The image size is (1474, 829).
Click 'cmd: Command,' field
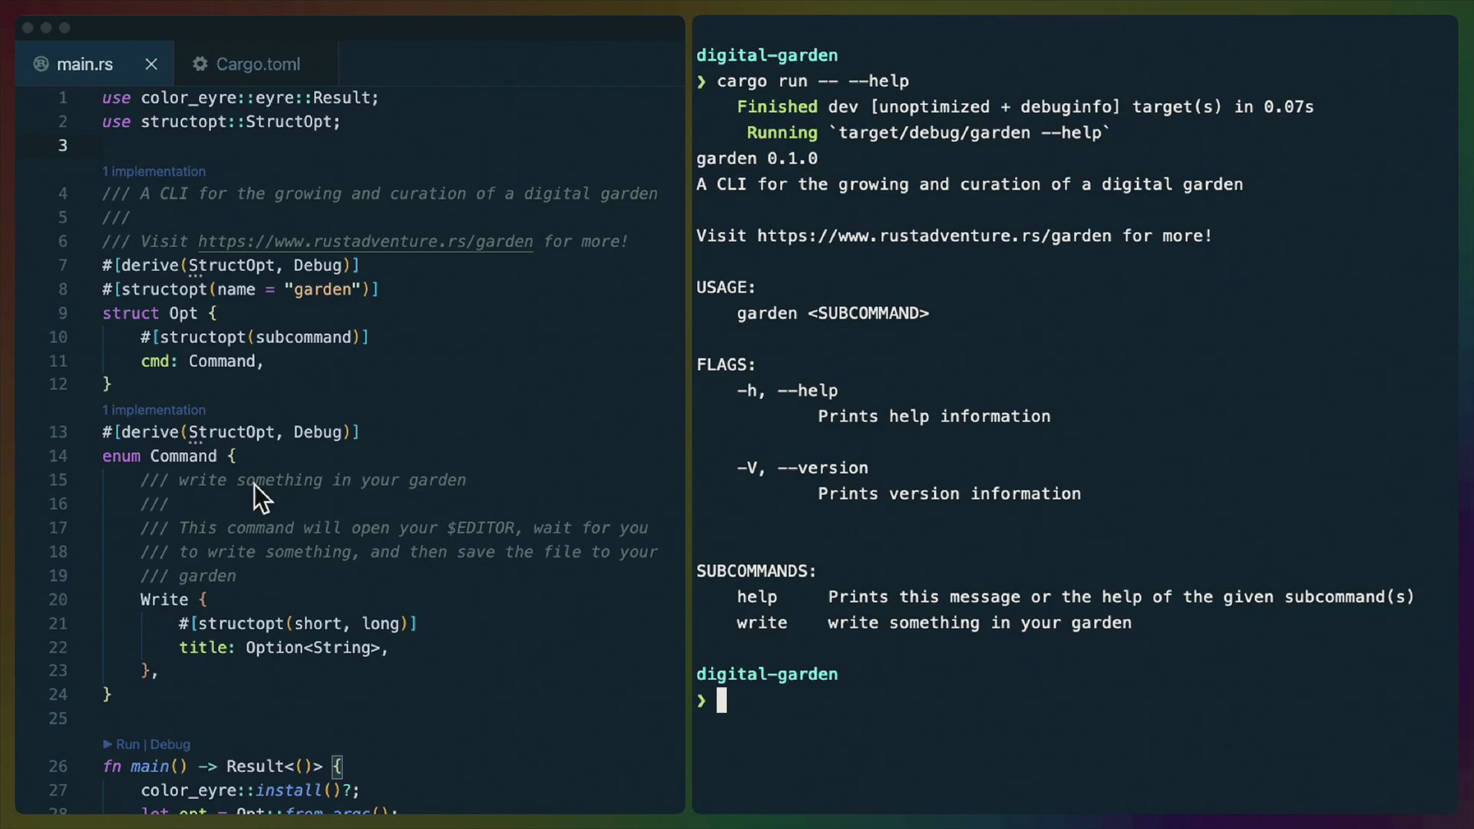202,361
